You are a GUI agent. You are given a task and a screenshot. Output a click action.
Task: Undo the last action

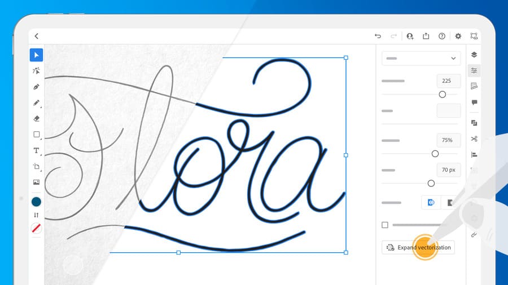378,36
